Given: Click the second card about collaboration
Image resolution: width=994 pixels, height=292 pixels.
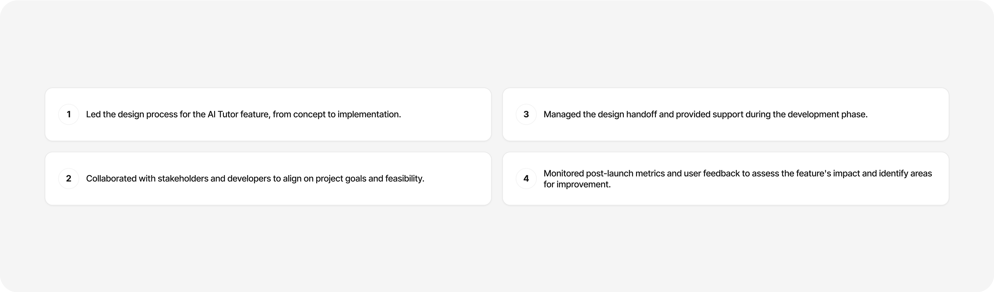Looking at the screenshot, I should tap(268, 178).
